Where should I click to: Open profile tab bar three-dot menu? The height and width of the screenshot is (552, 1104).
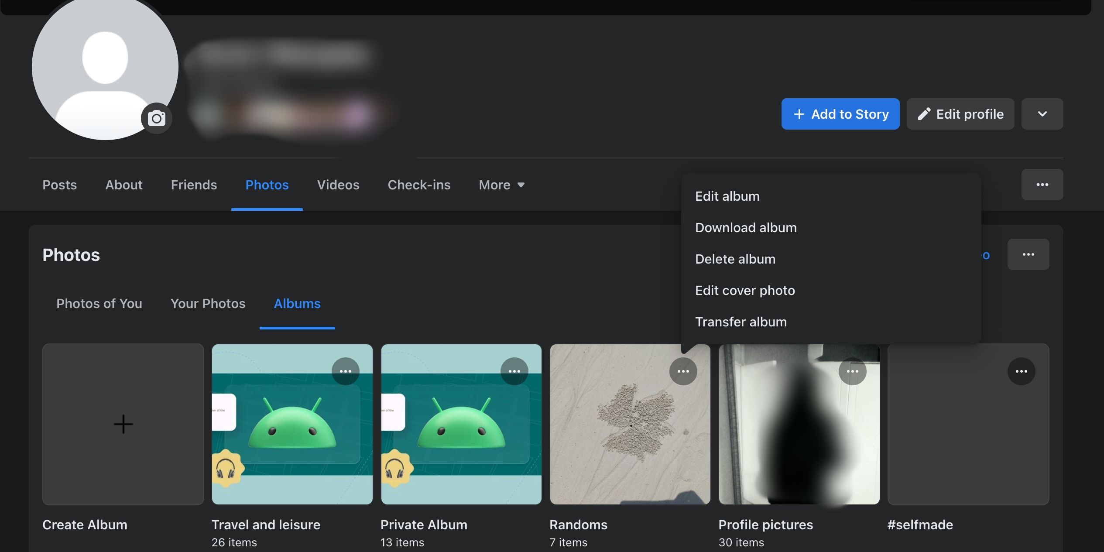pyautogui.click(x=1042, y=185)
